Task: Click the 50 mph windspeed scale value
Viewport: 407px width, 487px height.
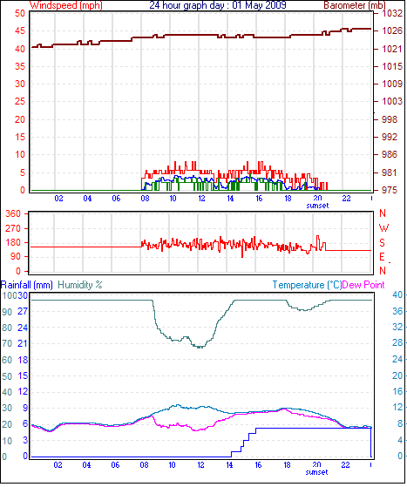Action: (x=19, y=13)
